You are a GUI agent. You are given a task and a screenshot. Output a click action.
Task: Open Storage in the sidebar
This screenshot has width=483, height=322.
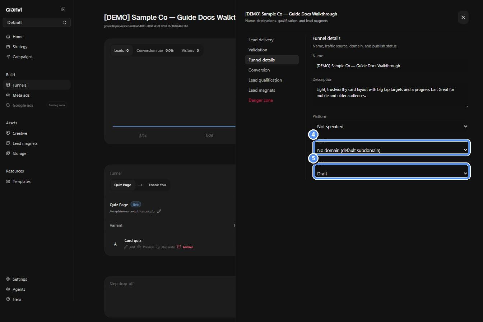click(x=37, y=153)
